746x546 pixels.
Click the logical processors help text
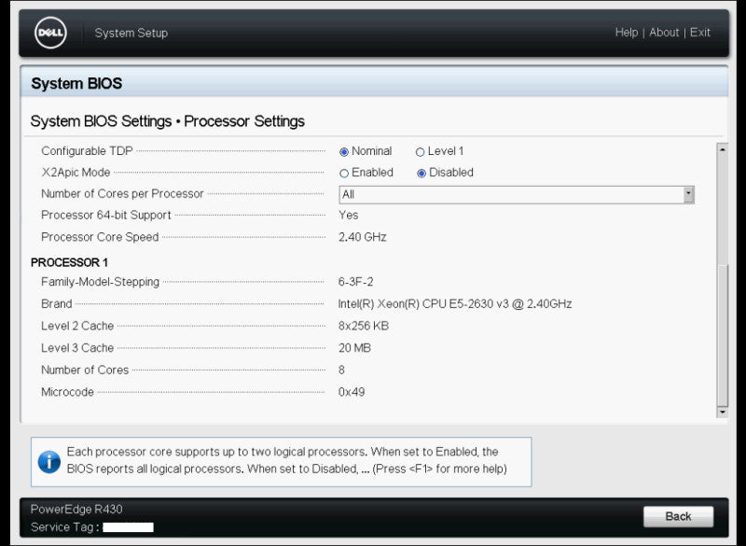tap(287, 460)
